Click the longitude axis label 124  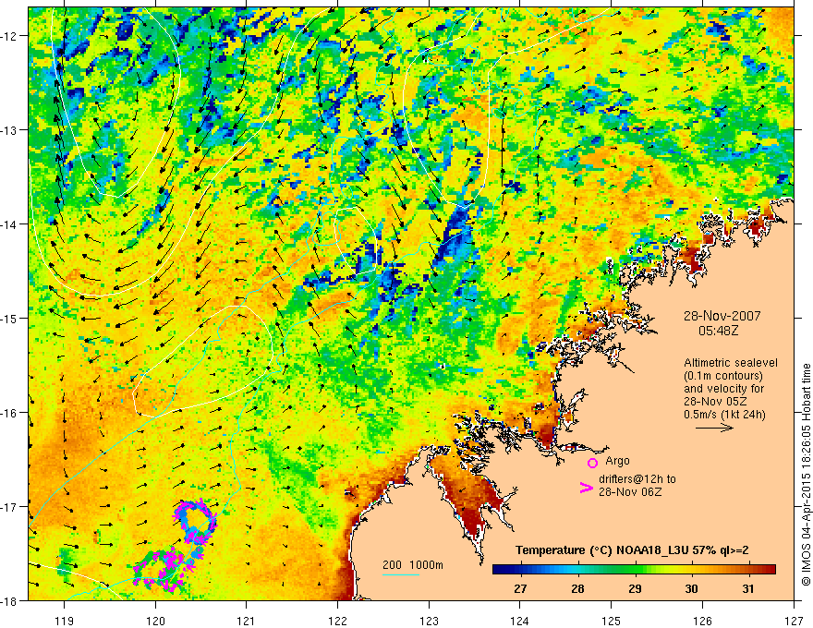(x=520, y=621)
